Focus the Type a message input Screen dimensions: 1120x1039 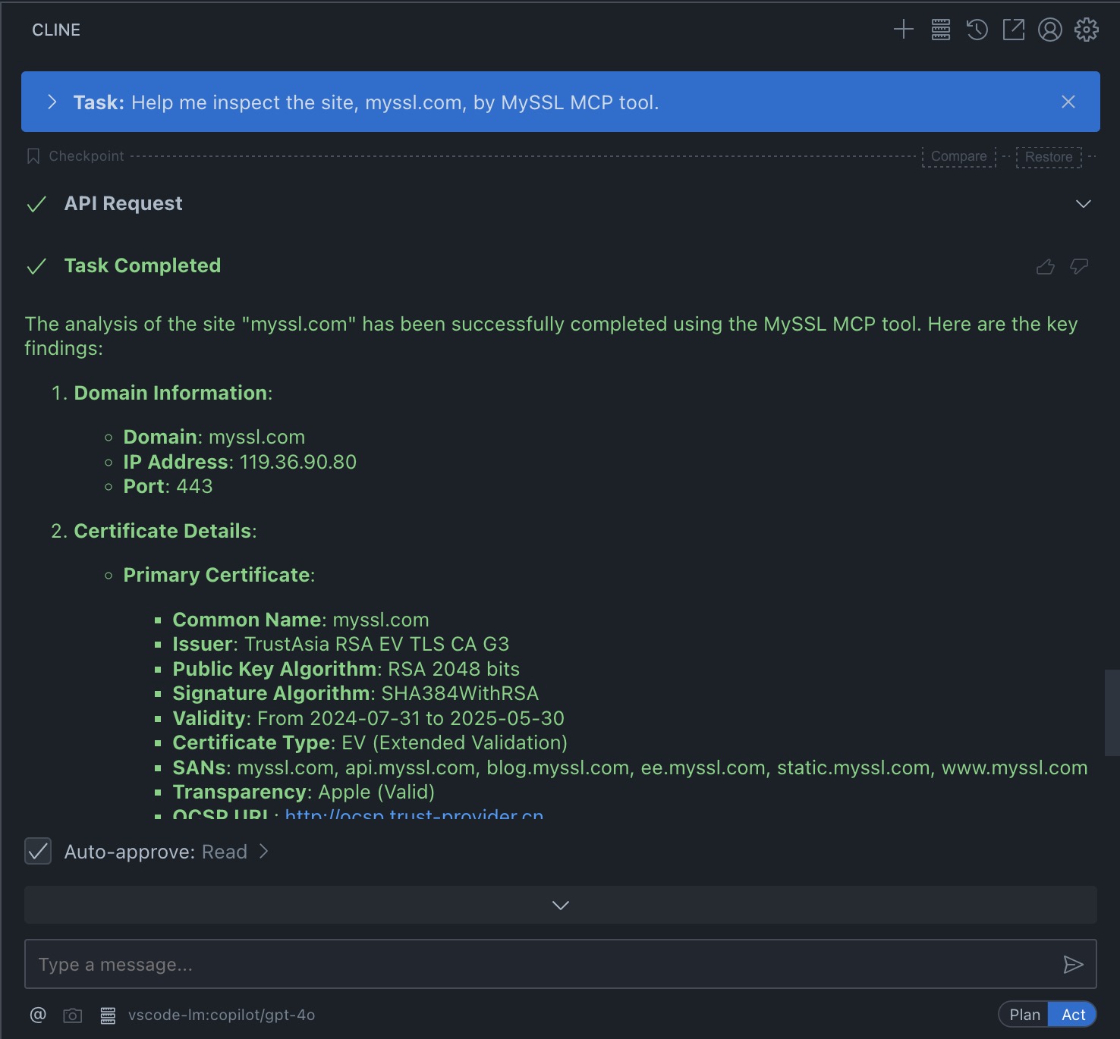(x=542, y=964)
